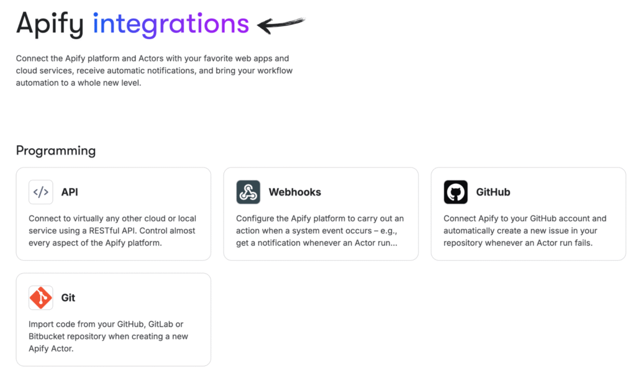The image size is (636, 373).
Task: Click the orange Git diamond icon
Action: 40,298
